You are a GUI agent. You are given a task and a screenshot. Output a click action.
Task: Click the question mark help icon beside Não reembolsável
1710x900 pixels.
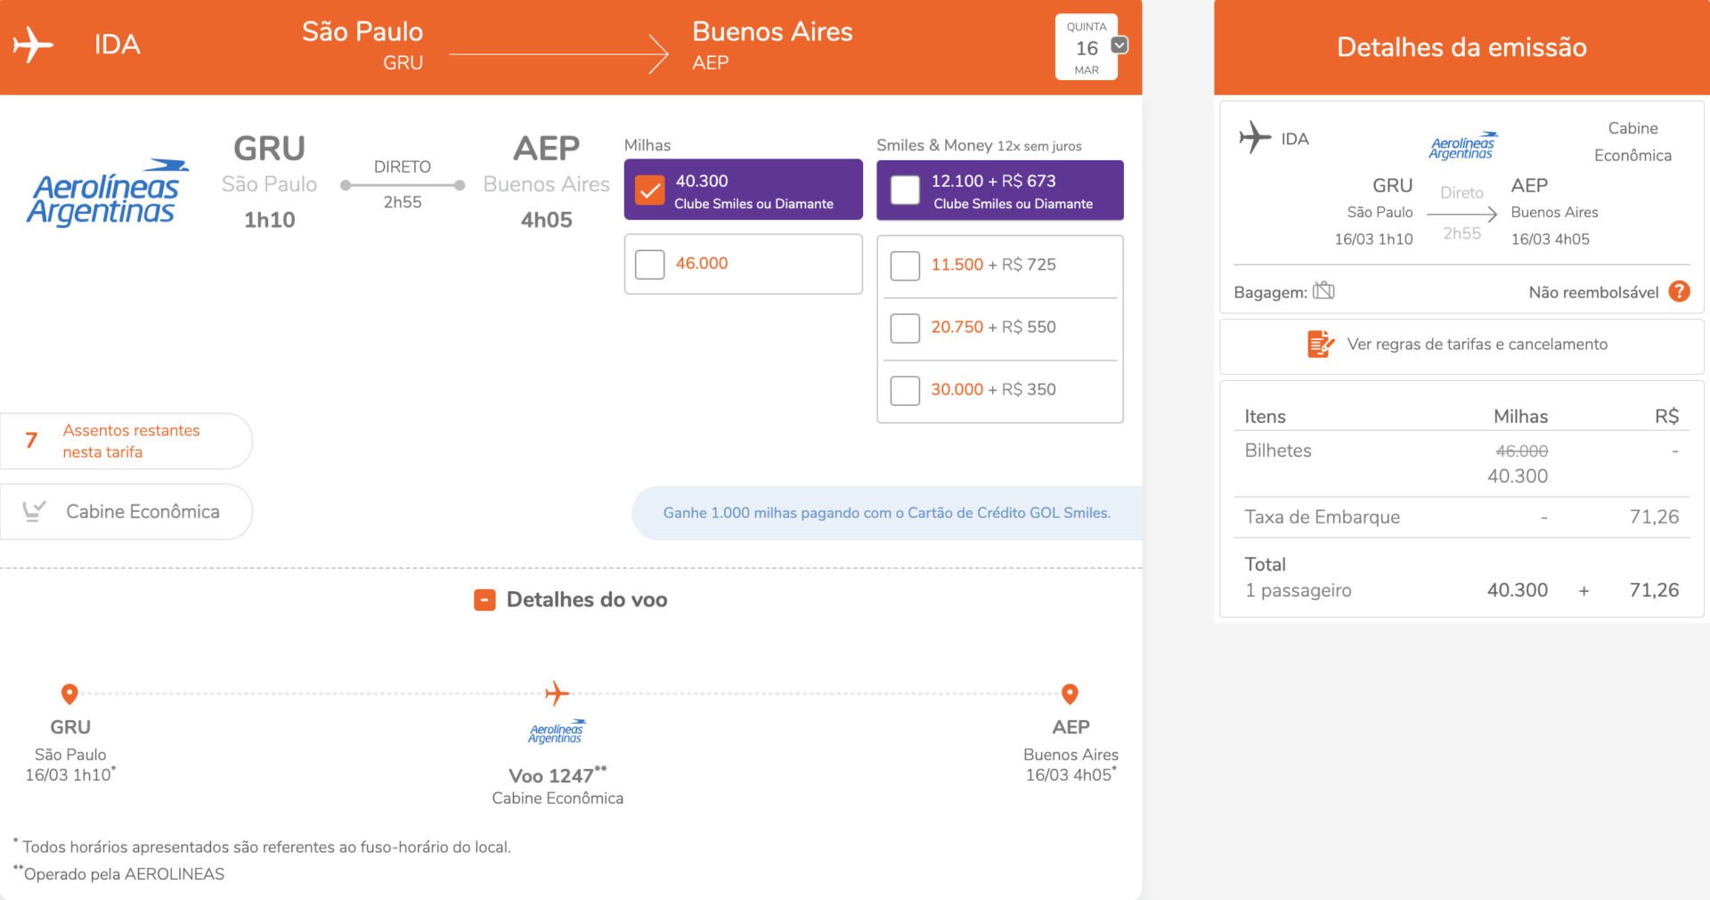1679,291
